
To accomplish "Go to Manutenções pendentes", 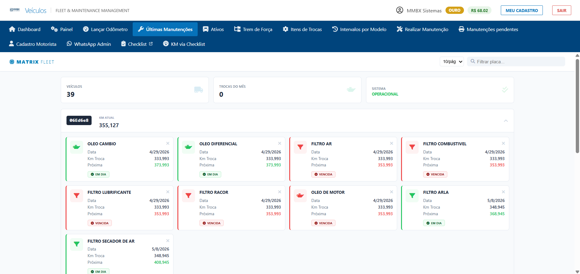I will point(488,29).
